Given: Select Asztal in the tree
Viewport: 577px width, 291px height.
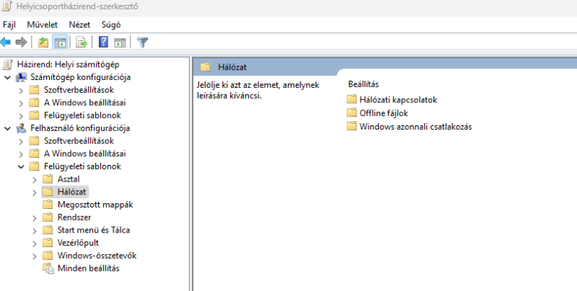Looking at the screenshot, I should (x=69, y=179).
